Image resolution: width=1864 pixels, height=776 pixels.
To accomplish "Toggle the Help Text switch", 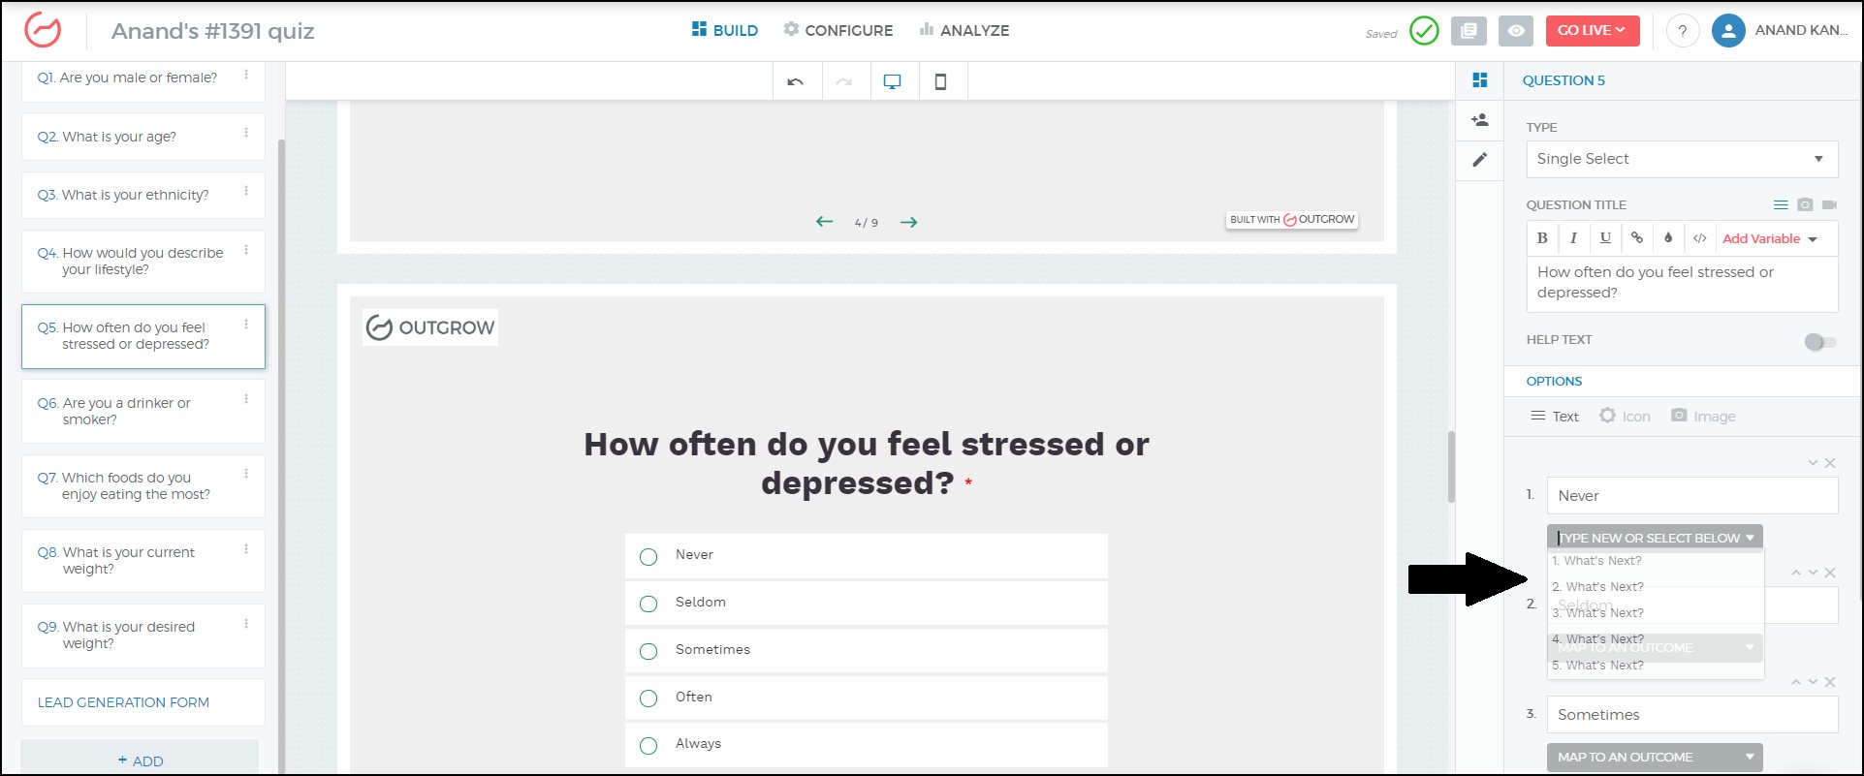I will click(x=1819, y=342).
